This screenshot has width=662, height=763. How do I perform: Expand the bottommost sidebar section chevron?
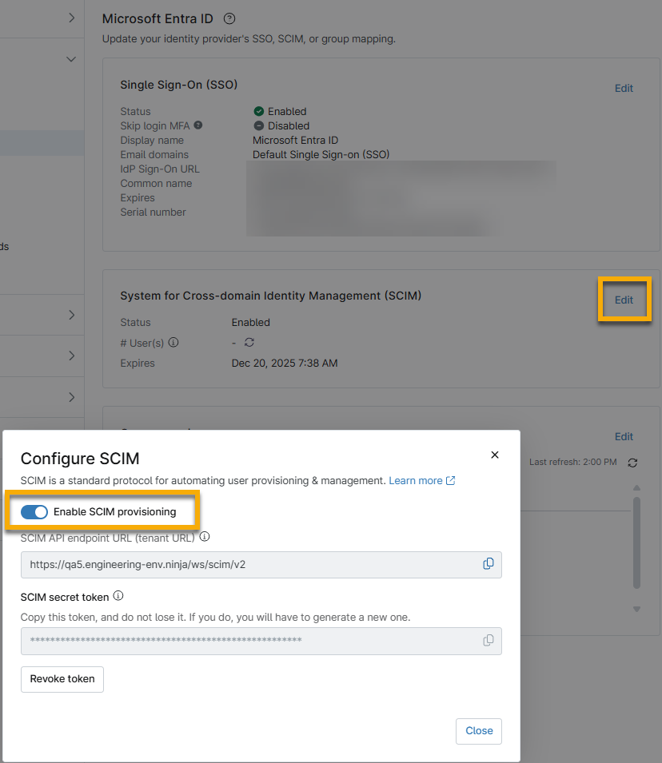[x=71, y=397]
